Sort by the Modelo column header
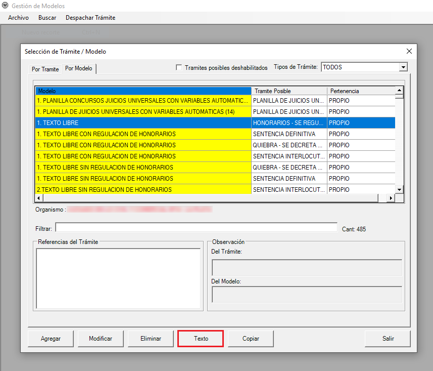The height and width of the screenshot is (371, 433). [143, 91]
